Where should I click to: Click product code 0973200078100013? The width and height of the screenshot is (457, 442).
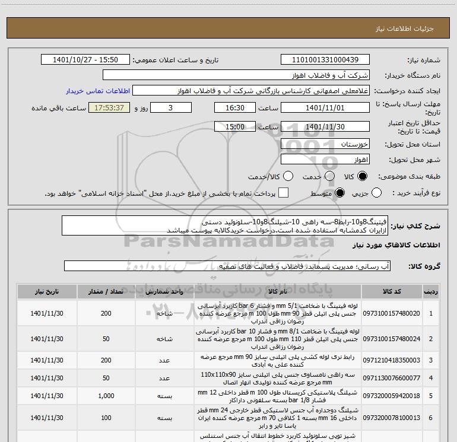point(392,418)
